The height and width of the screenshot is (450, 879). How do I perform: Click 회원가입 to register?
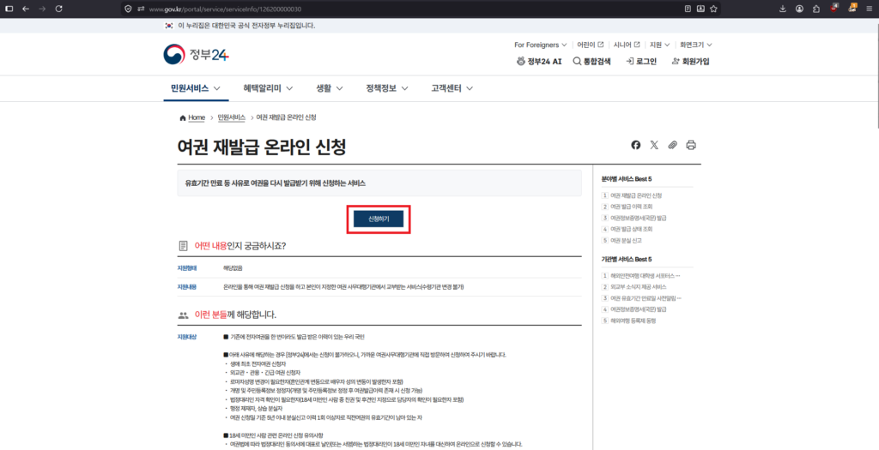pyautogui.click(x=691, y=62)
